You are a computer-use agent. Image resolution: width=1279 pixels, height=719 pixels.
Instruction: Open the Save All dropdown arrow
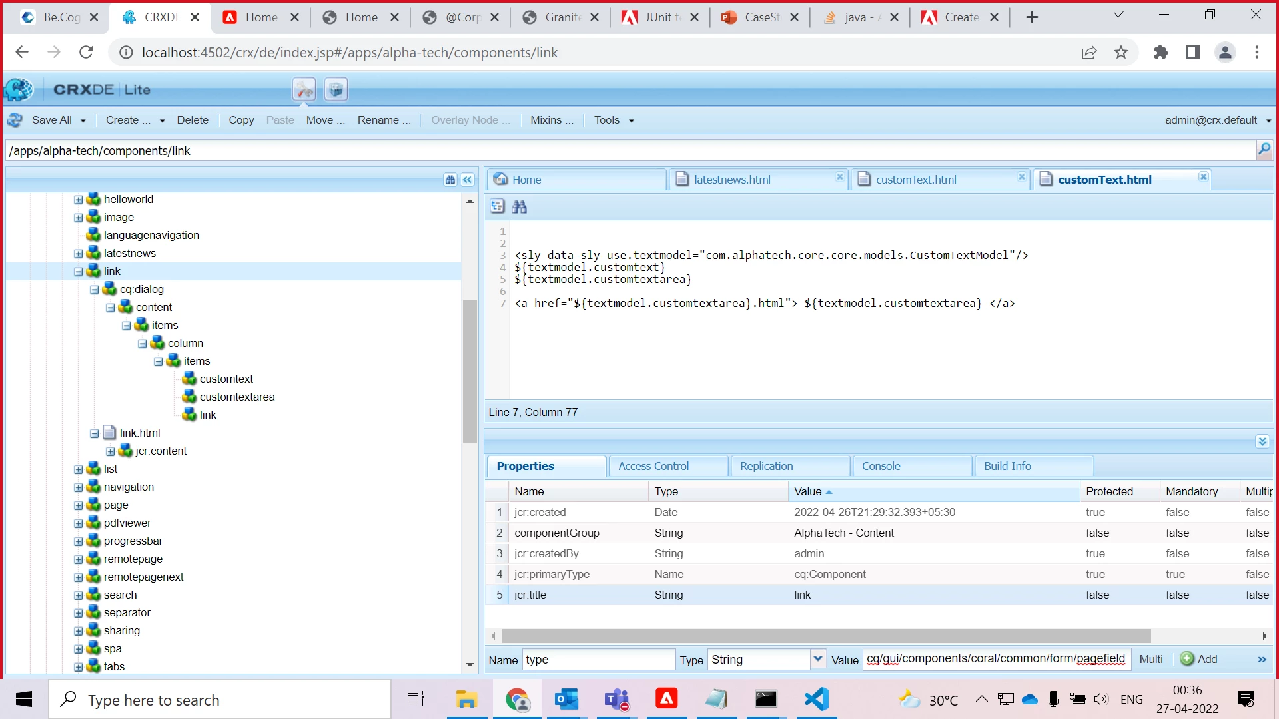[x=83, y=120]
